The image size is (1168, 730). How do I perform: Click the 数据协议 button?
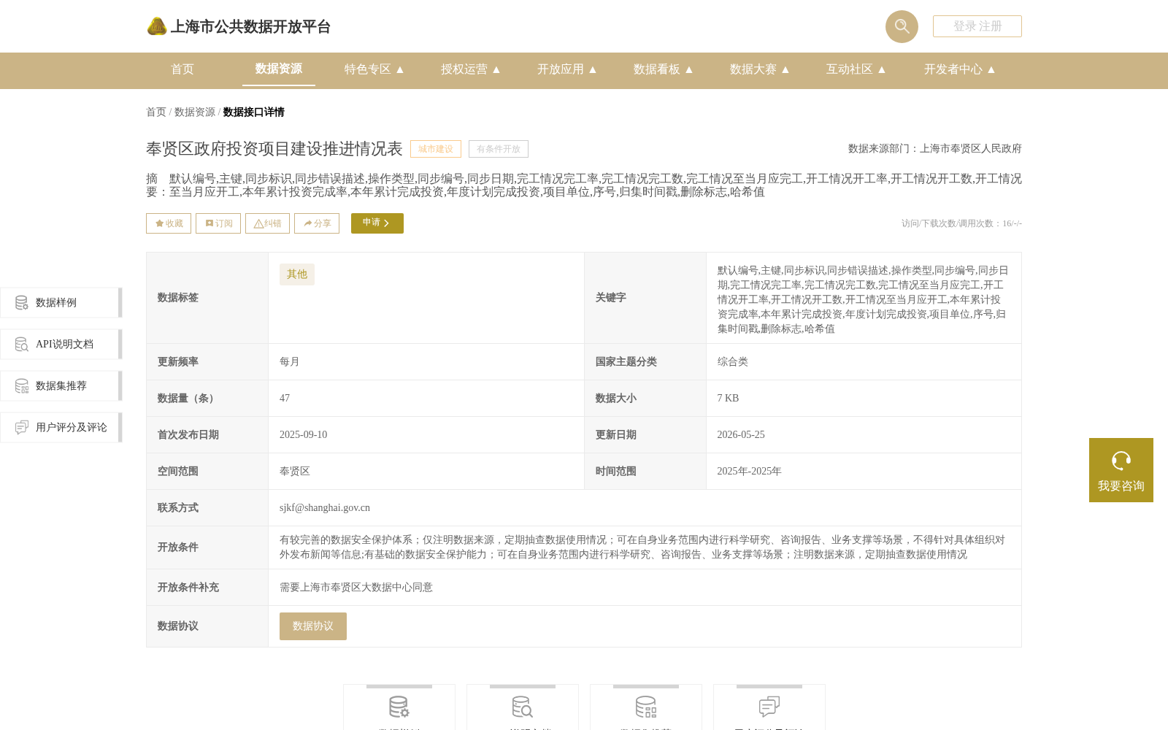click(x=313, y=626)
